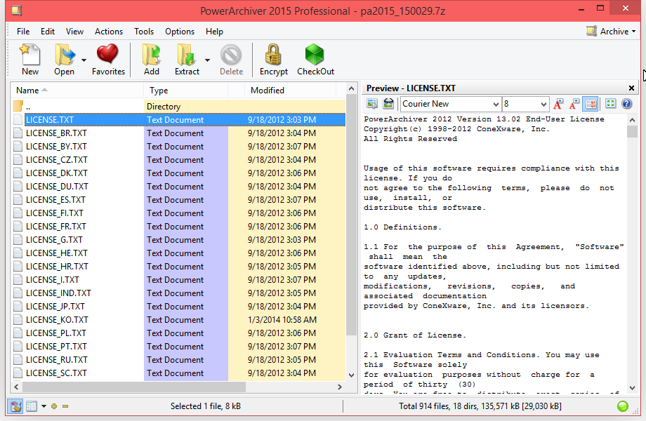Click the yellow minus icon in status bar
This screenshot has height=421, width=646.
[x=65, y=406]
